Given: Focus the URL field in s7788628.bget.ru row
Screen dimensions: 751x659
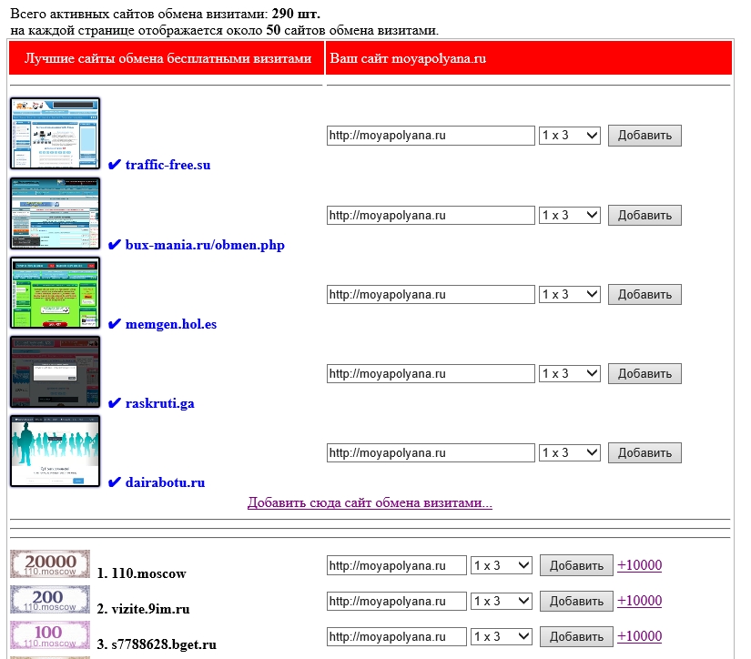Looking at the screenshot, I should (x=397, y=636).
